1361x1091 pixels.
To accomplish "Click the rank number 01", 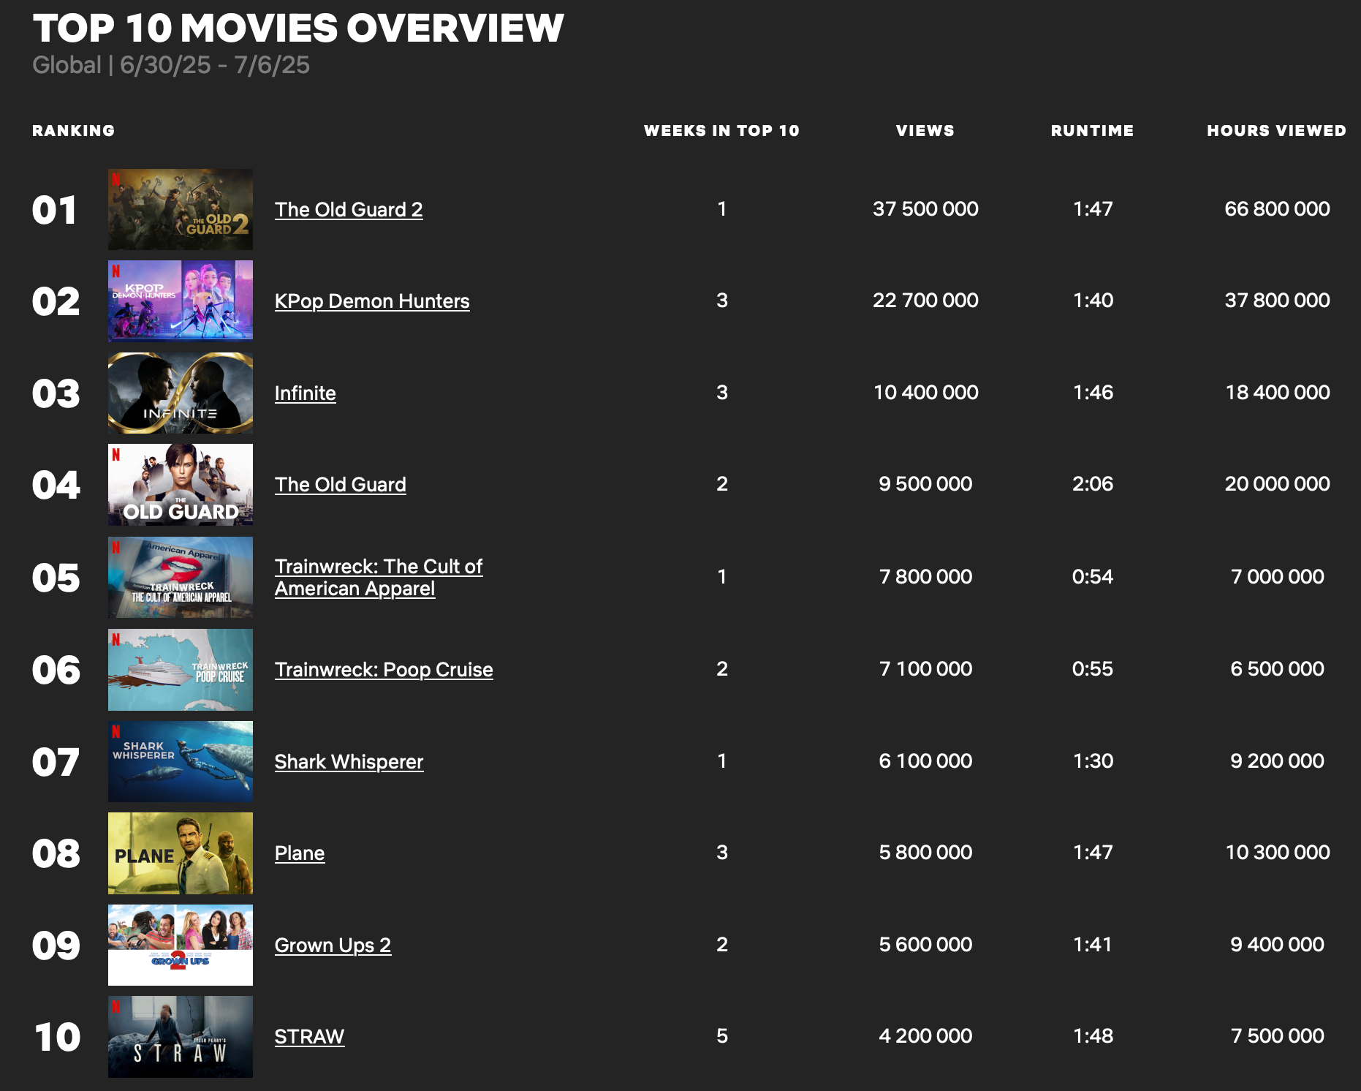I will [x=55, y=211].
